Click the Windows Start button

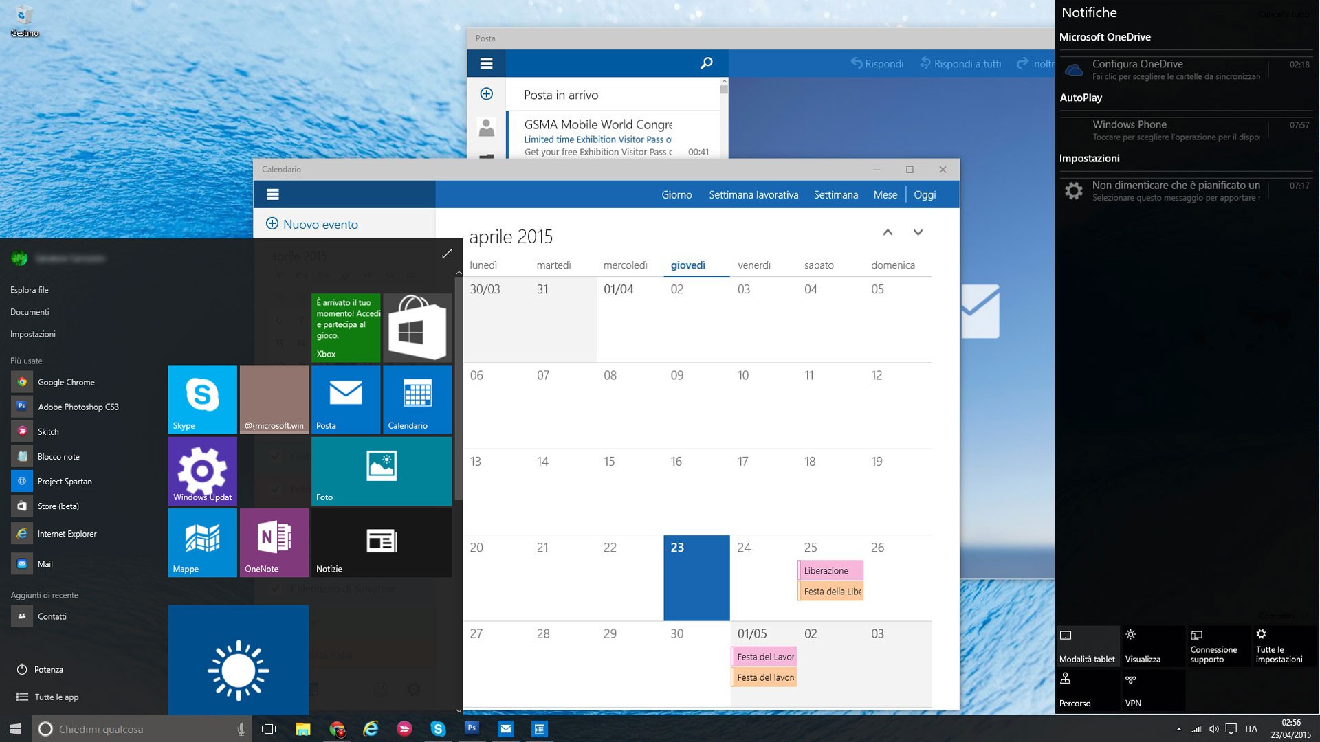pyautogui.click(x=15, y=729)
